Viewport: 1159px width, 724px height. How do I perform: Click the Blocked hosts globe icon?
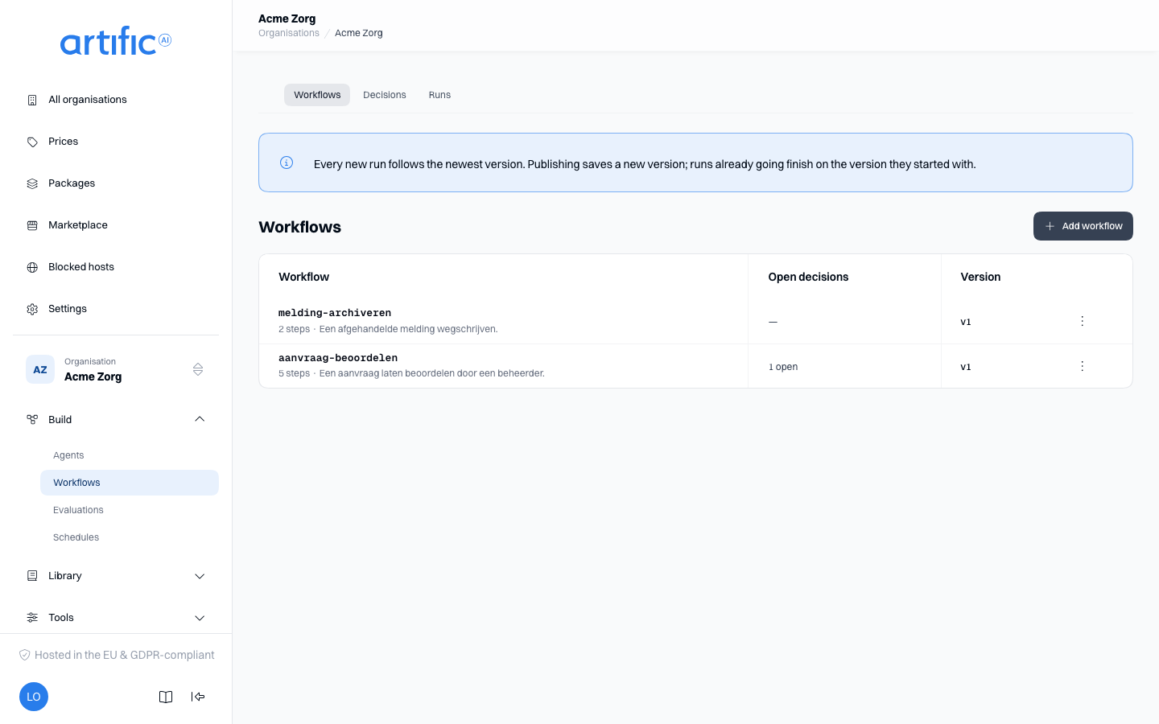pos(32,267)
